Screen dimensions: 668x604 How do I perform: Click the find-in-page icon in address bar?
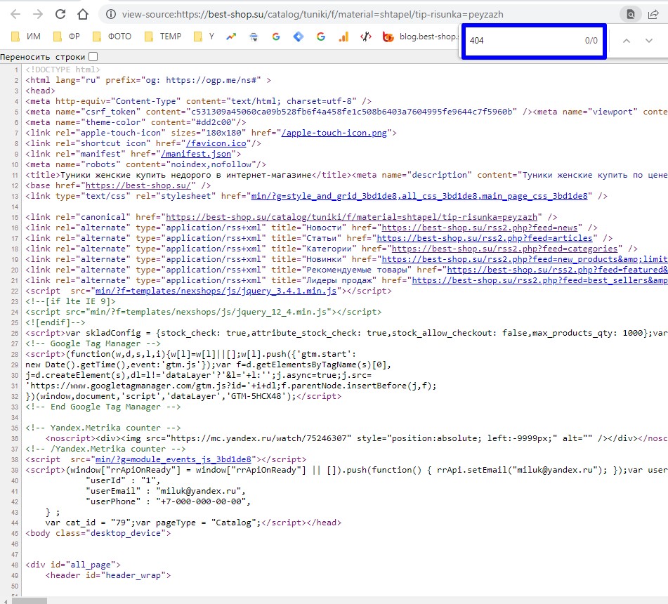[631, 15]
